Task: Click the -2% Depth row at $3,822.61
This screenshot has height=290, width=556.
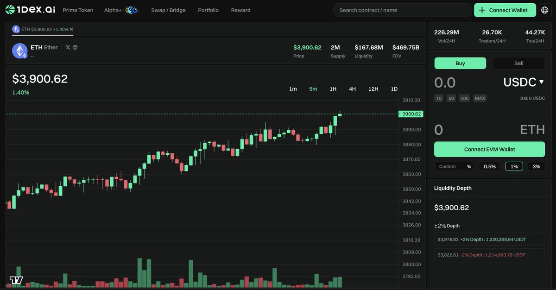Action: point(490,255)
